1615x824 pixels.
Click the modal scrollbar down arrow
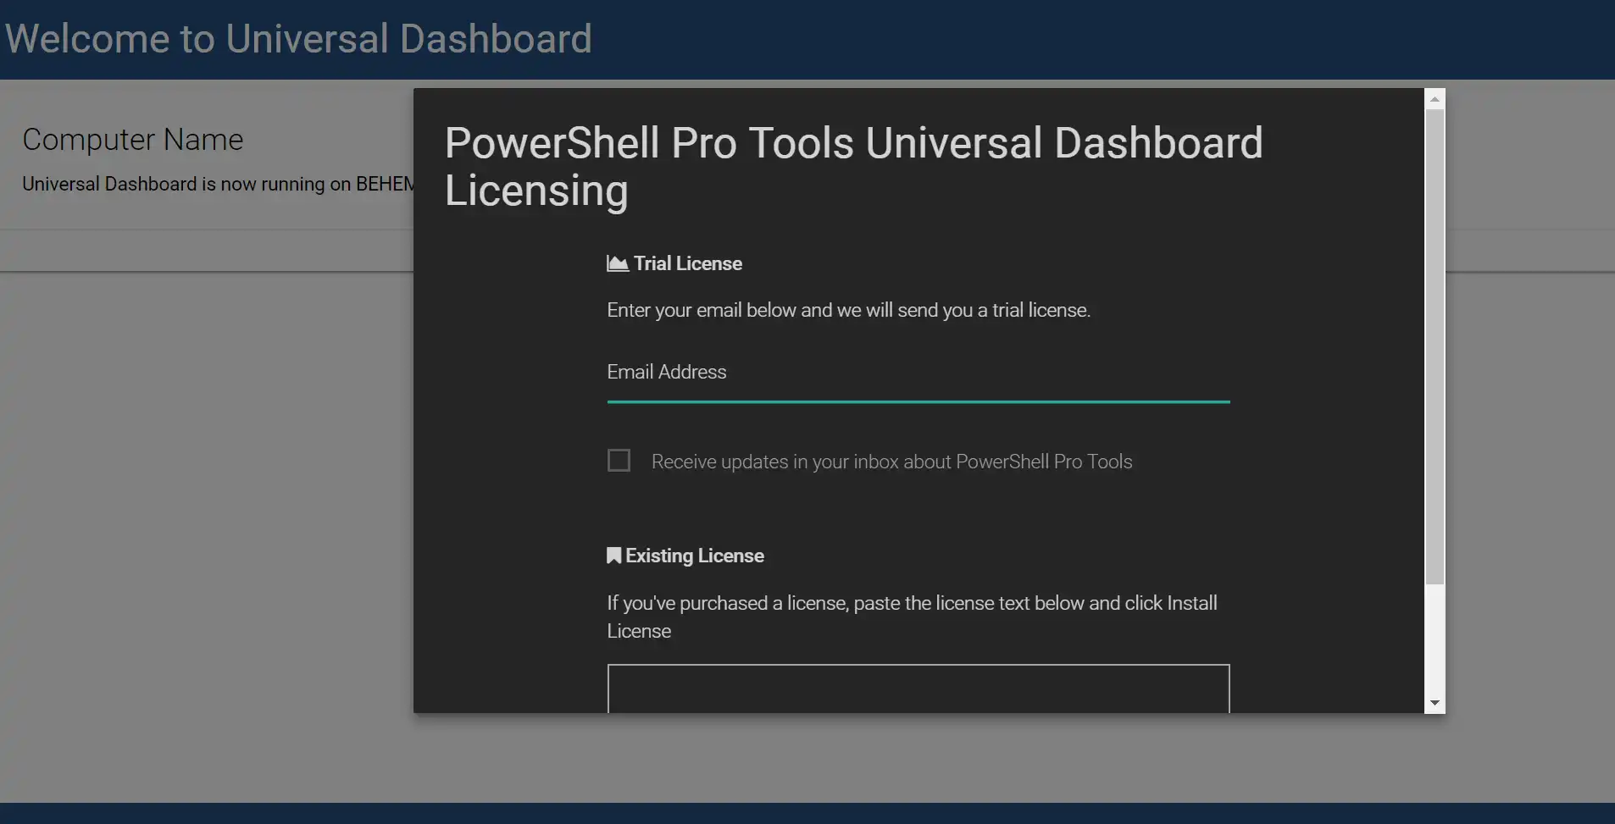[1435, 703]
